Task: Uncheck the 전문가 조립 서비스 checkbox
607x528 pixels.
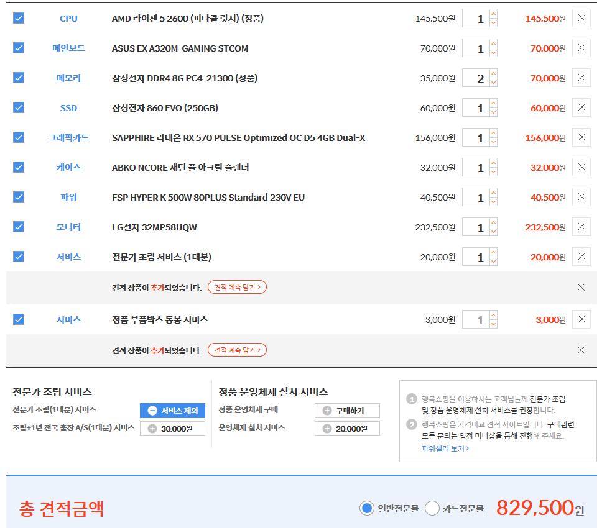Action: tap(19, 257)
